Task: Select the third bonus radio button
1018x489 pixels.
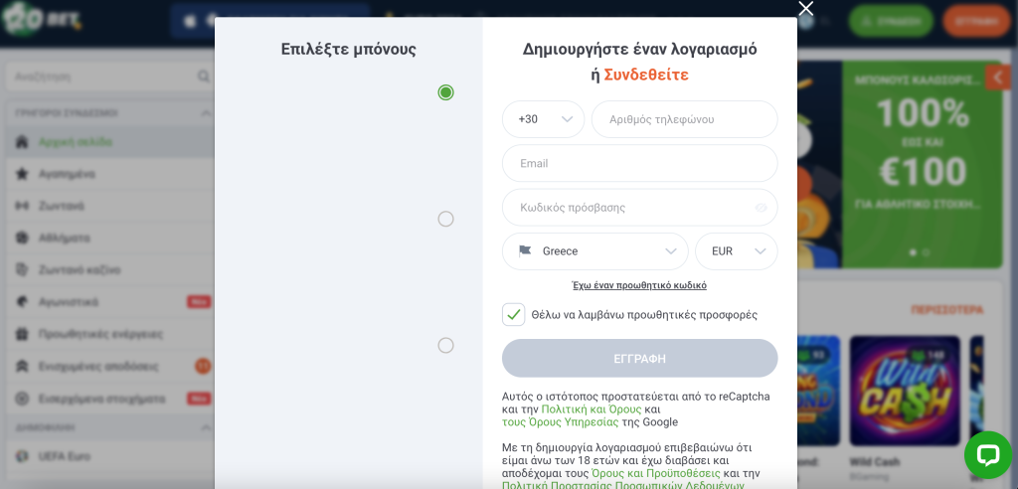Action: click(x=445, y=345)
